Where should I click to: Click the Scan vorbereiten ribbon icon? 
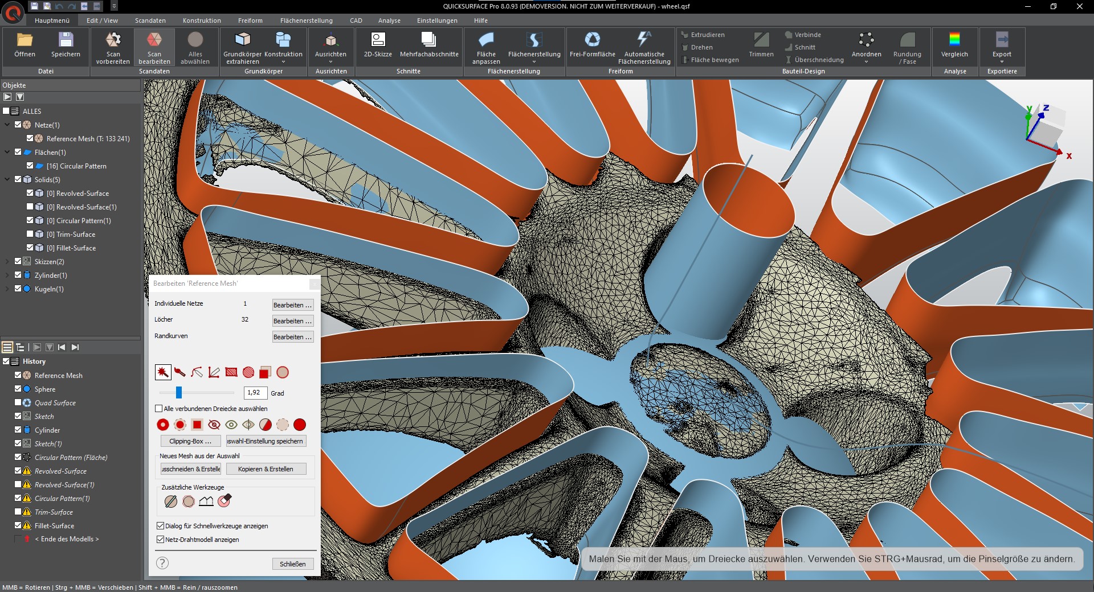(113, 40)
